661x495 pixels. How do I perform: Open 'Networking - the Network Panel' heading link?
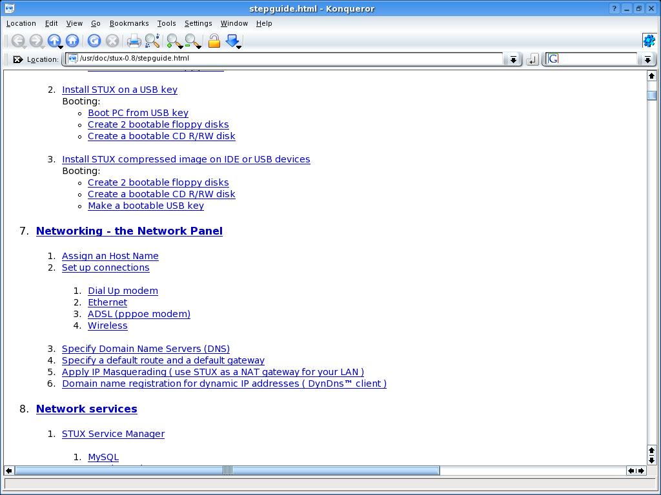129,231
